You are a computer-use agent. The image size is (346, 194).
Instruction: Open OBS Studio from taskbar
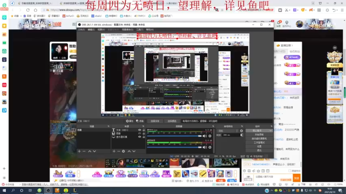pyautogui.click(x=48, y=191)
